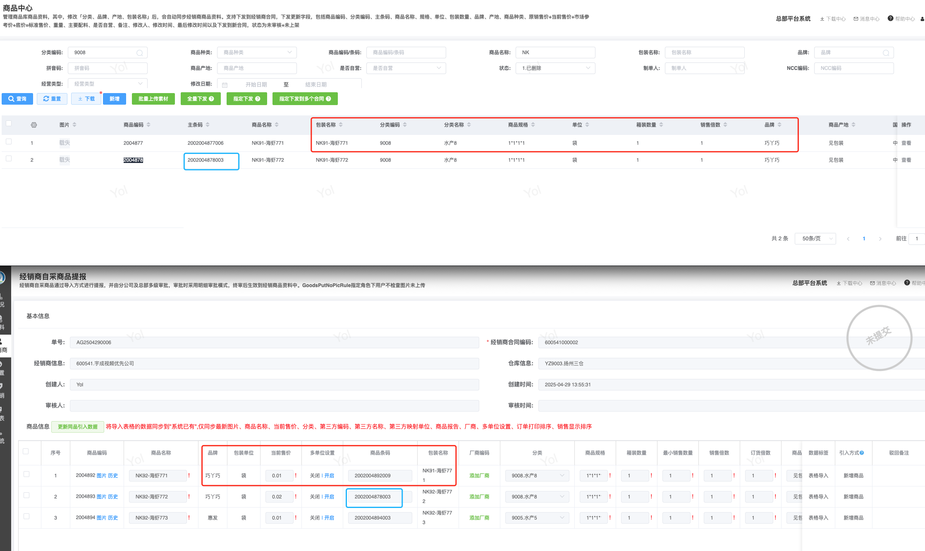Click the next page arrow in pagination
The image size is (925, 551).
880,239
